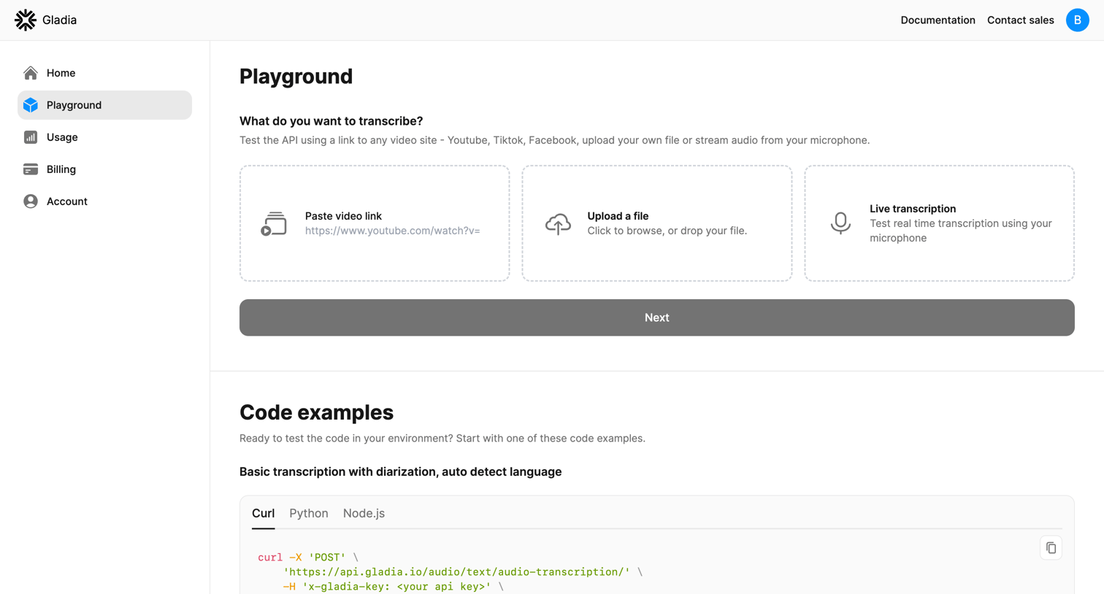Screen dimensions: 1104x594
Task: Click the Playground page heading
Action: pos(296,76)
